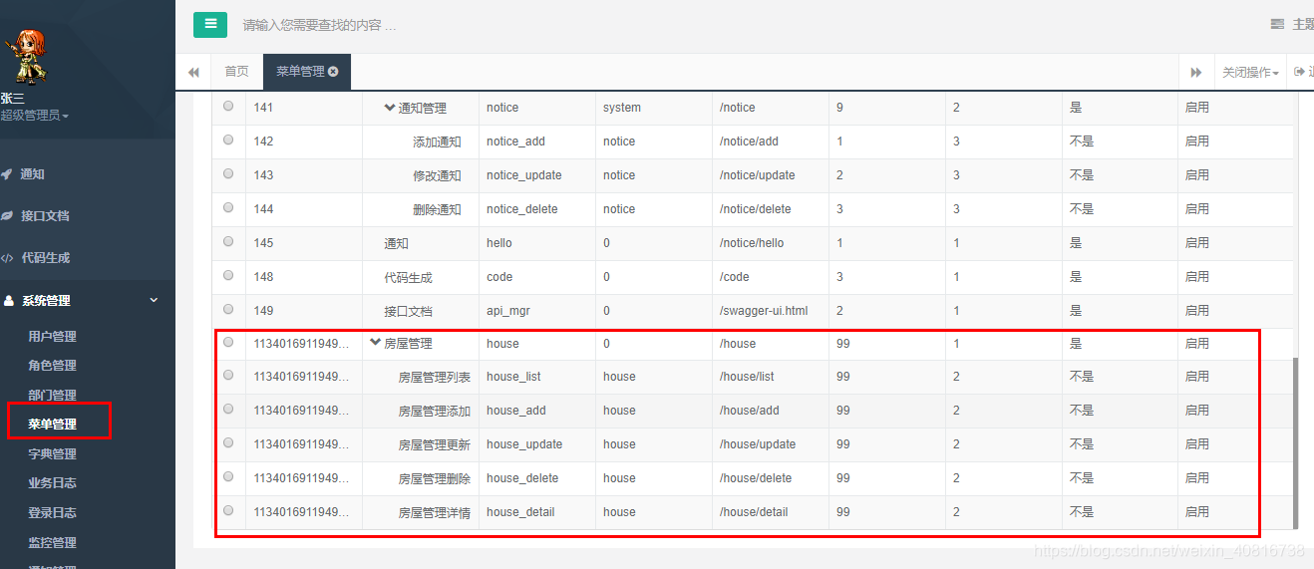Click the table's vertical scrollbar
This screenshot has height=569, width=1314.
coord(1296,443)
